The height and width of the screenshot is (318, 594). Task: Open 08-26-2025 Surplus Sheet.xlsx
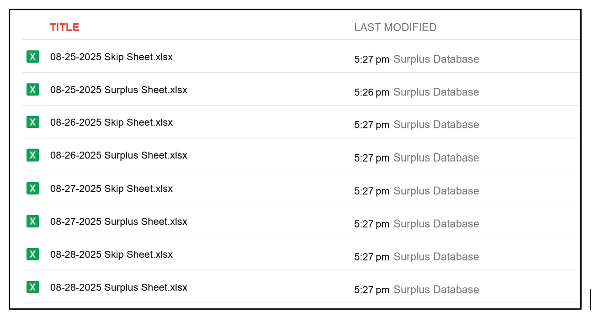click(119, 155)
